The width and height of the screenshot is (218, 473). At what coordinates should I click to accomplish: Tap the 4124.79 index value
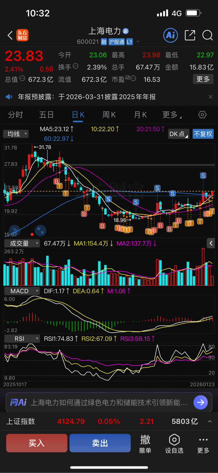71,421
